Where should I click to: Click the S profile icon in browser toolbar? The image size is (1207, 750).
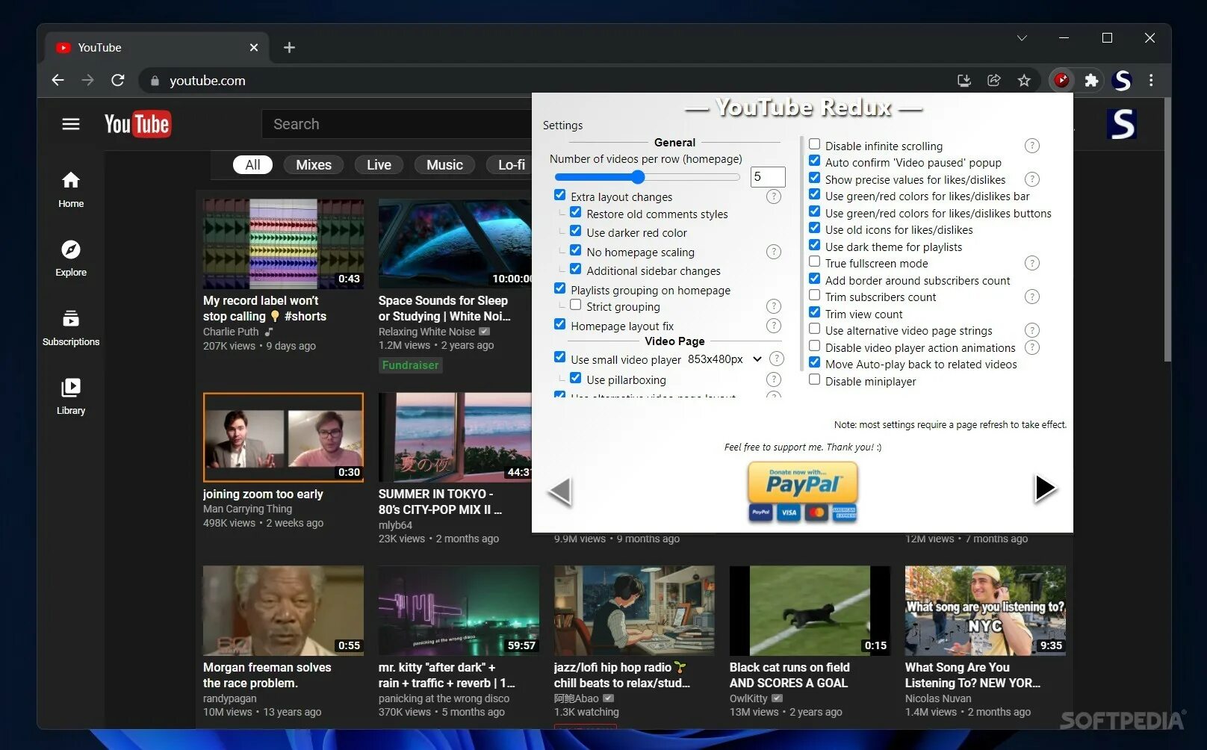pyautogui.click(x=1122, y=80)
